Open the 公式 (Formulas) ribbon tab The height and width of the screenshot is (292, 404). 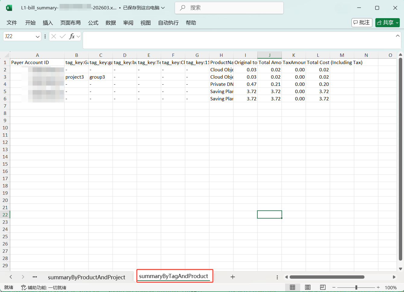(x=93, y=23)
